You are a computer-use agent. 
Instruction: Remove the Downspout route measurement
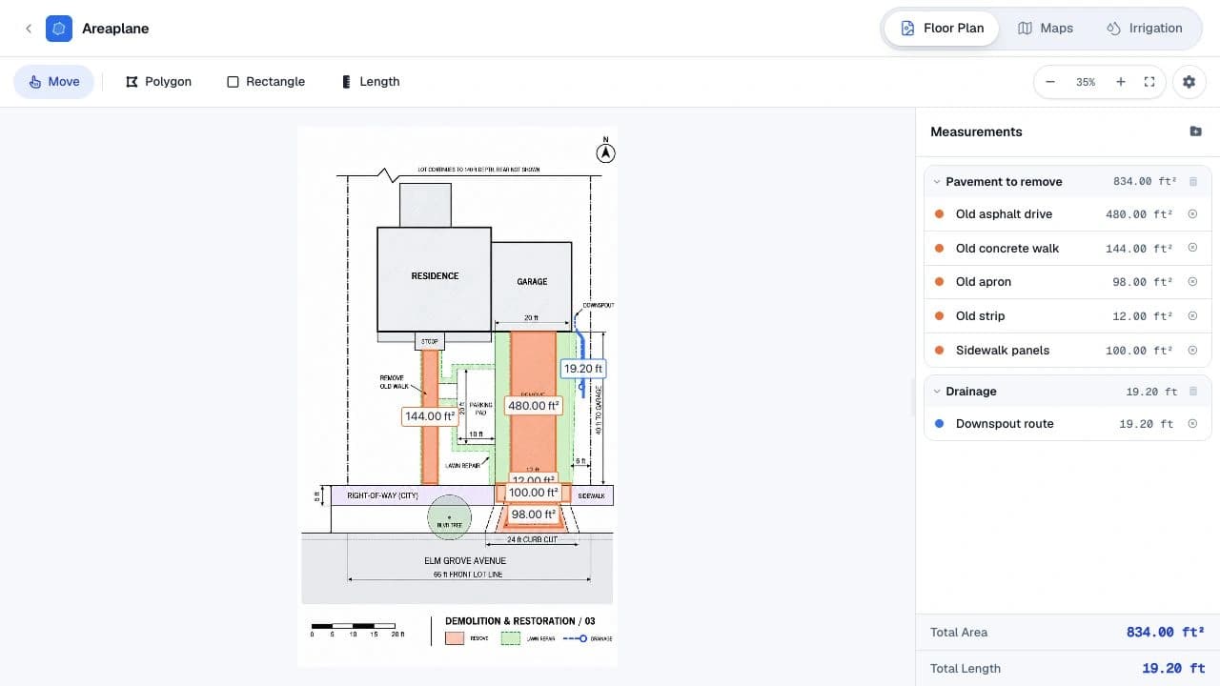pos(1192,424)
